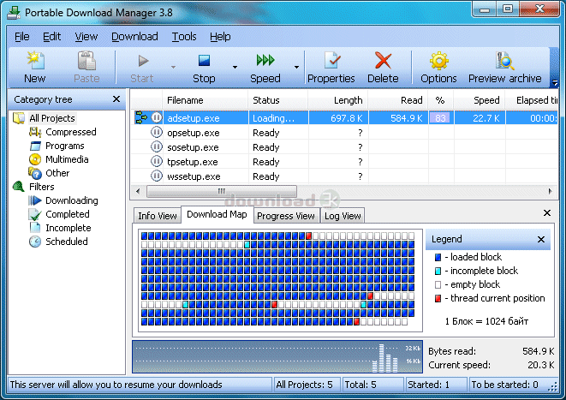Image resolution: width=566 pixels, height=400 pixels.
Task: Open download Properties from the toolbar
Action: click(331, 62)
